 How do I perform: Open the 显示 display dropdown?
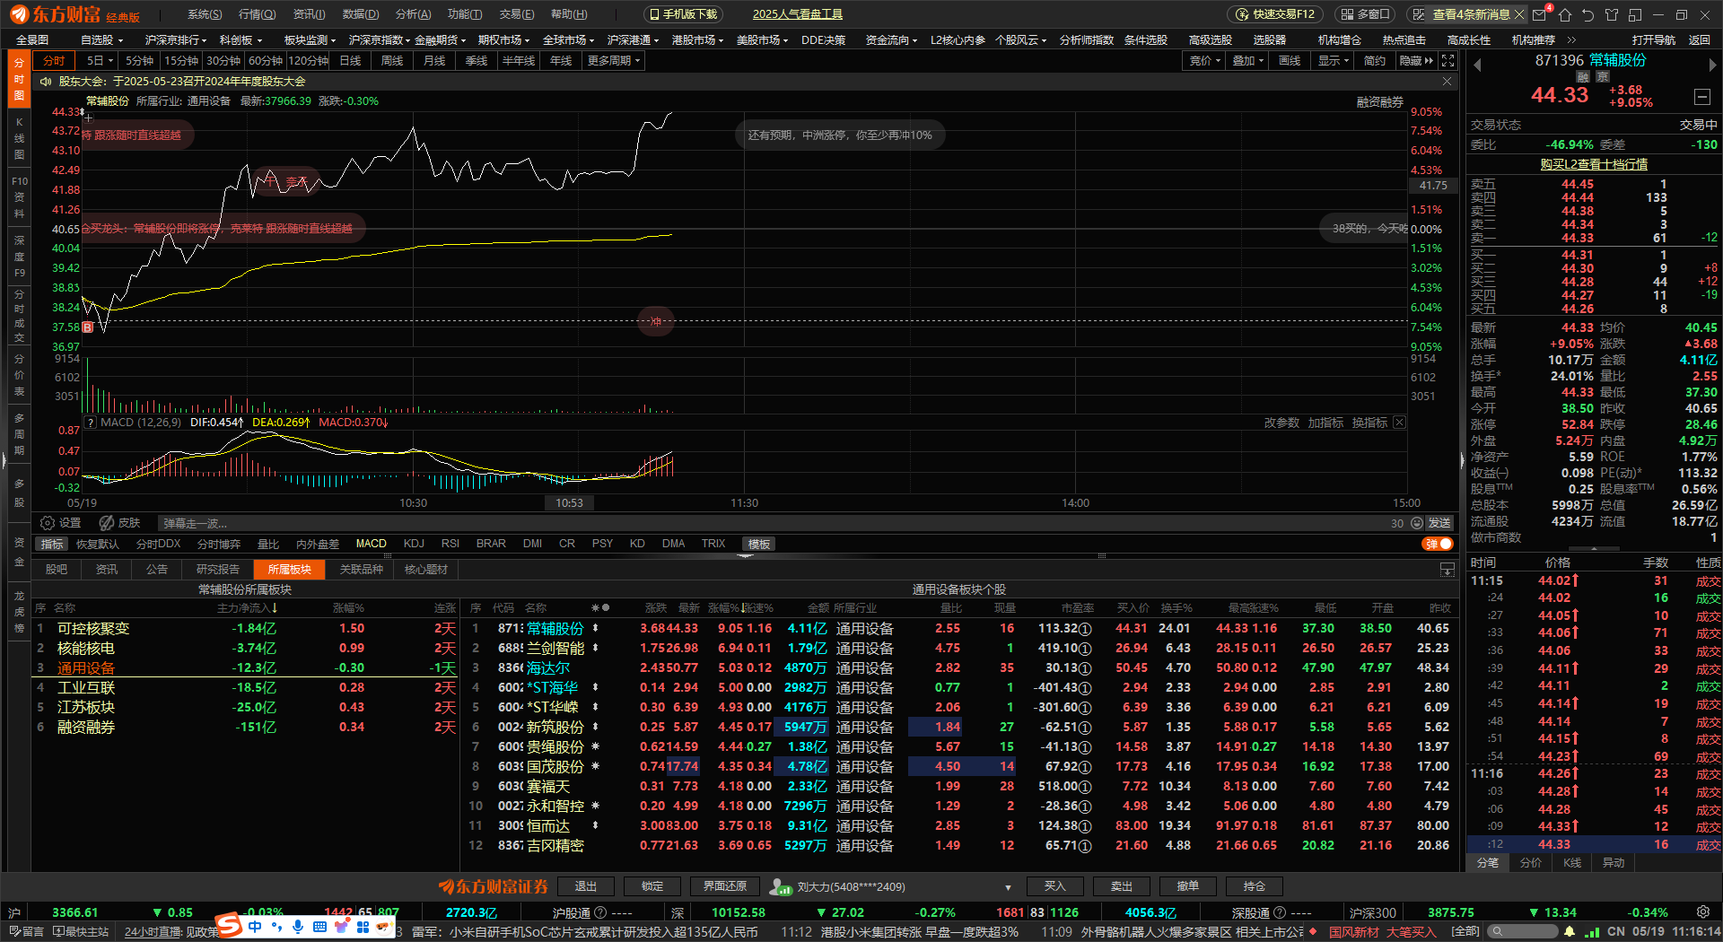coord(1334,61)
